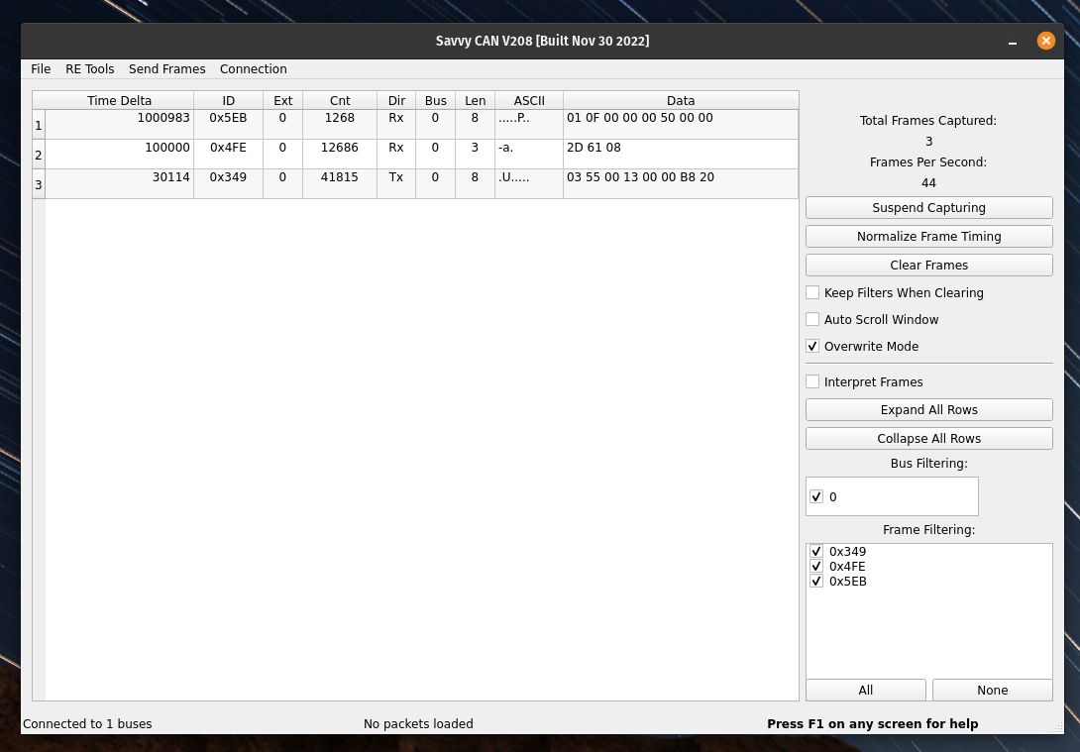Uncheck the 0x349 frame filter
Screen dimensions: 1080x752
817,552
